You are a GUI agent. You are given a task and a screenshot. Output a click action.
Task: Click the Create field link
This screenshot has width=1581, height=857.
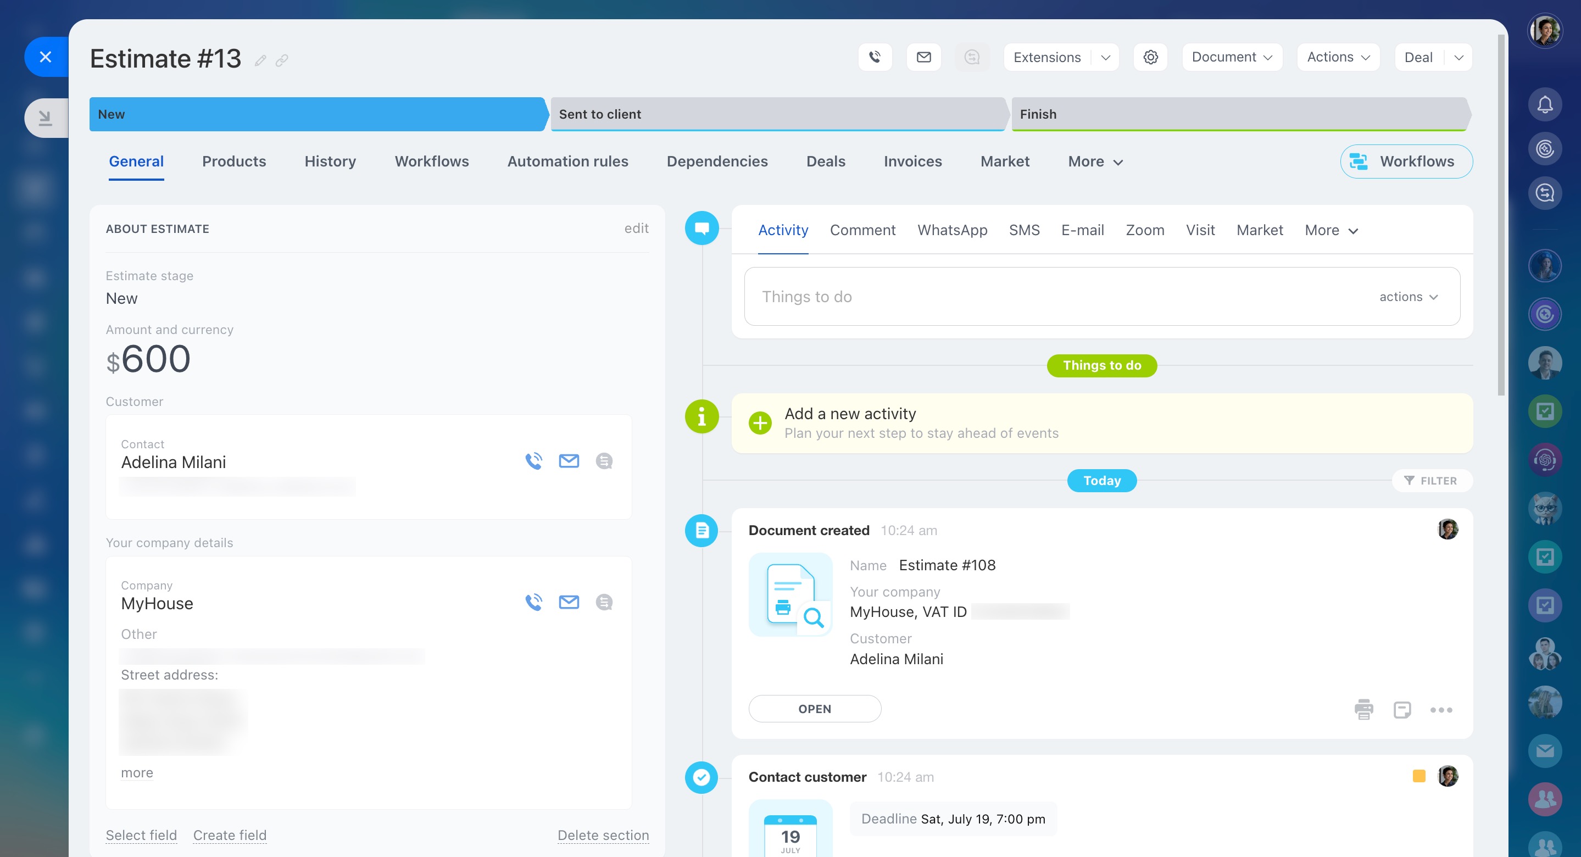[x=230, y=835]
